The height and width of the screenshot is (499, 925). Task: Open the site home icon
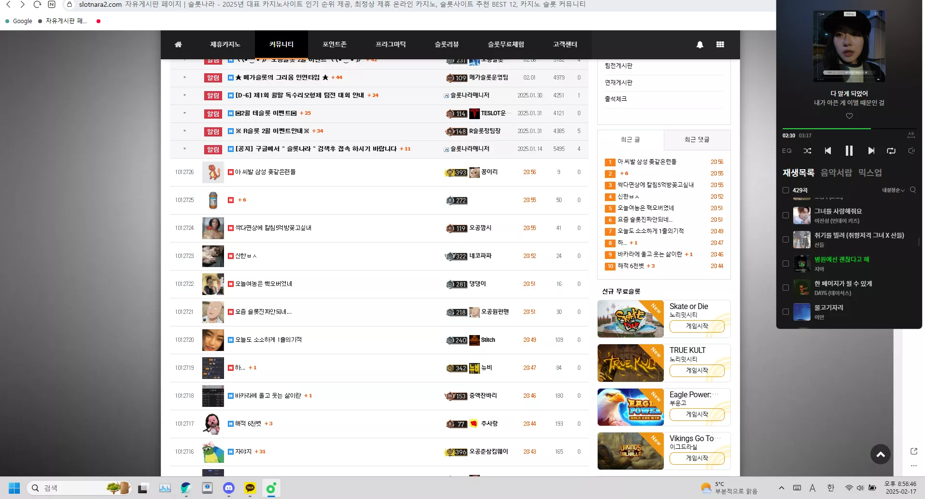click(x=178, y=44)
